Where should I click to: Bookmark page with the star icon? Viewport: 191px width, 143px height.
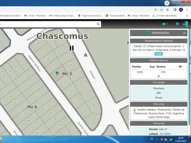coord(168,10)
